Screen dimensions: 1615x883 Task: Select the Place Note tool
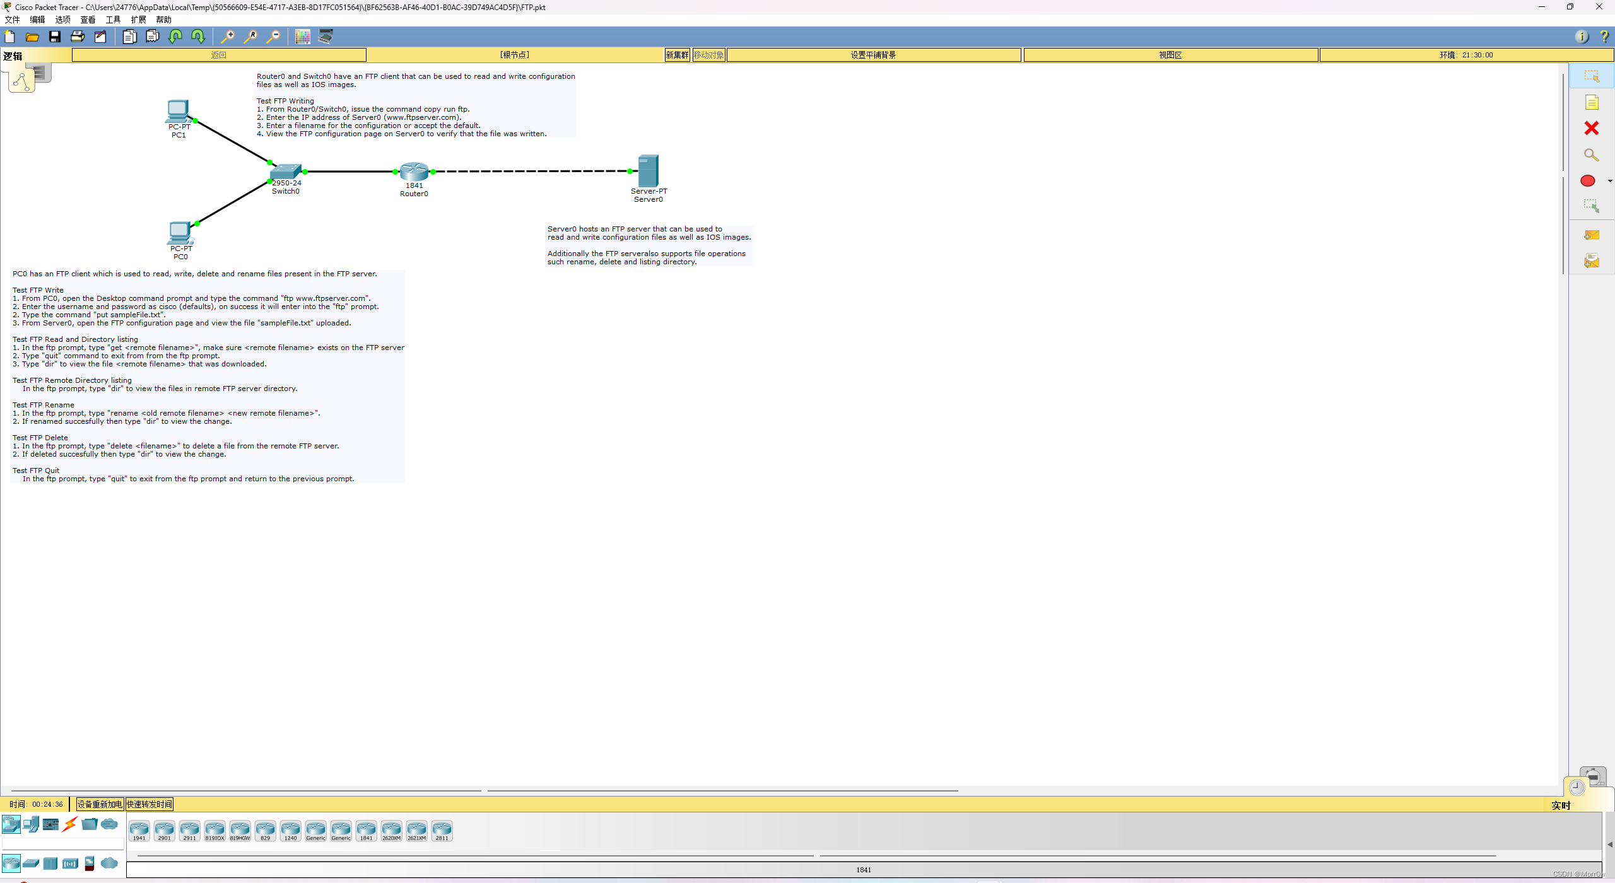click(1591, 103)
